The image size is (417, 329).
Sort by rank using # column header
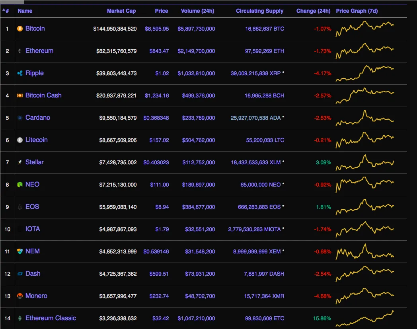click(x=6, y=11)
